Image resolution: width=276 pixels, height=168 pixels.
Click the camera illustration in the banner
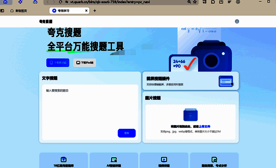(x=211, y=56)
